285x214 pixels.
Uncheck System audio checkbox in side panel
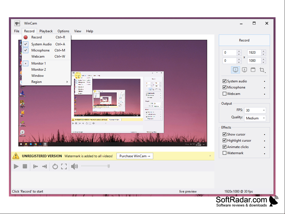(224, 81)
